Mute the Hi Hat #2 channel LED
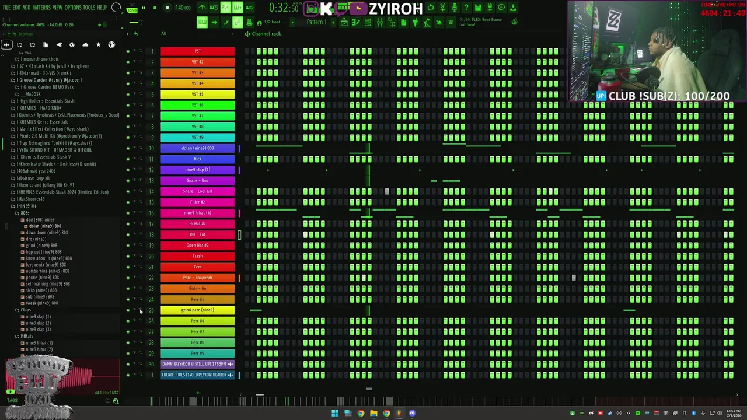 pos(128,224)
